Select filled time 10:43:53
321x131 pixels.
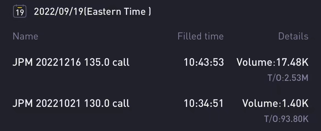tap(204, 62)
